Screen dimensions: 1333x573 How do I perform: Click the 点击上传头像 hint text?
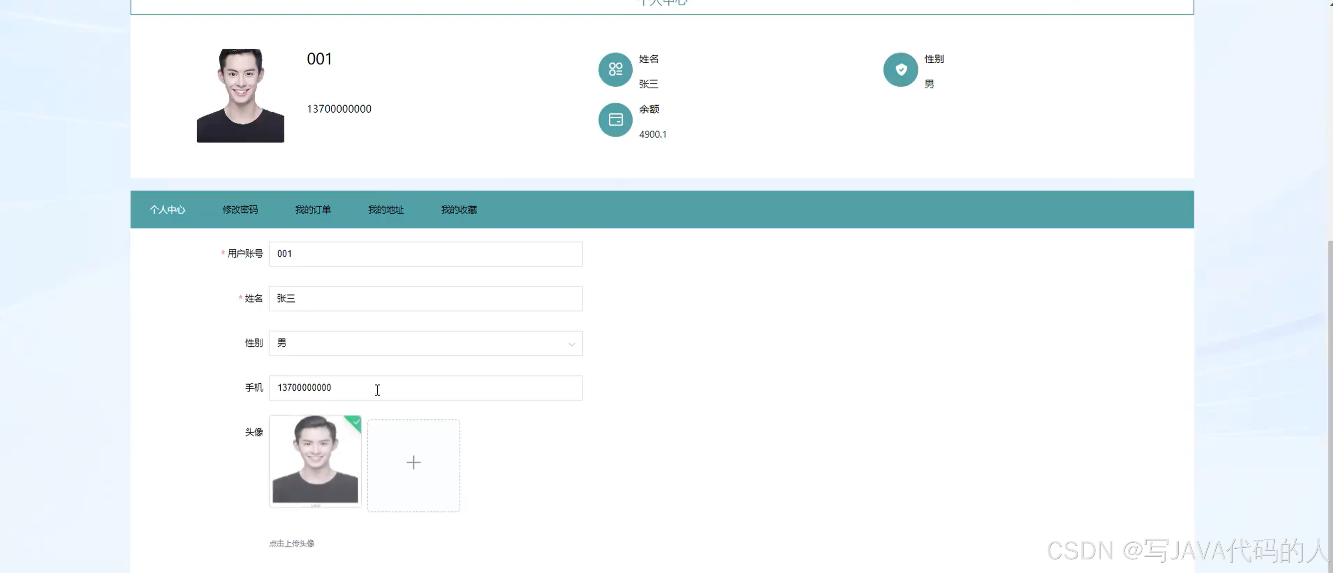[292, 544]
